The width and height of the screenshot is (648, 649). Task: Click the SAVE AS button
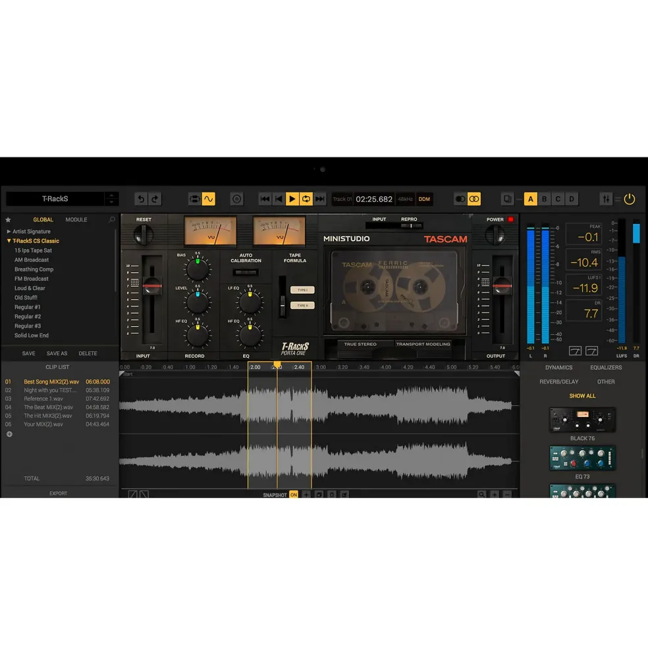[57, 353]
